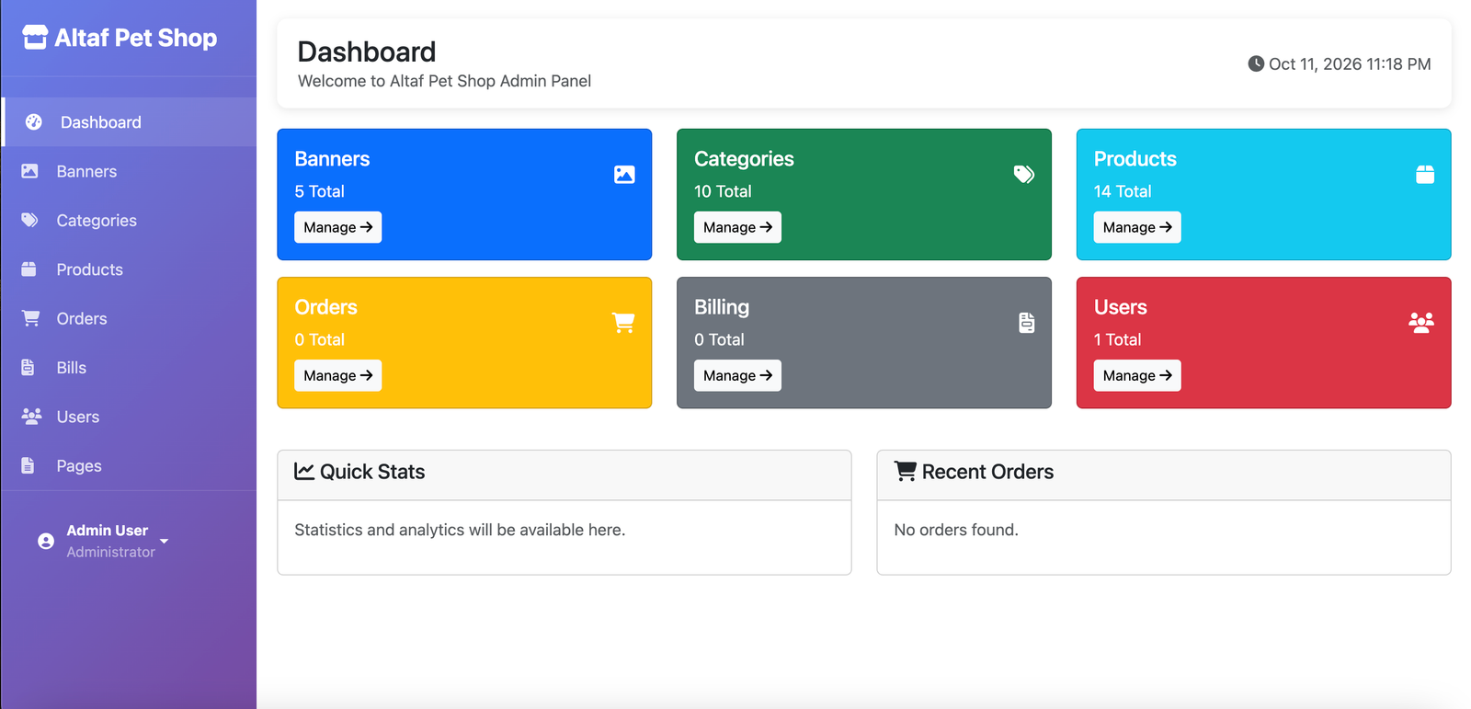Click the box icon on Products card
1471x709 pixels.
1425,175
